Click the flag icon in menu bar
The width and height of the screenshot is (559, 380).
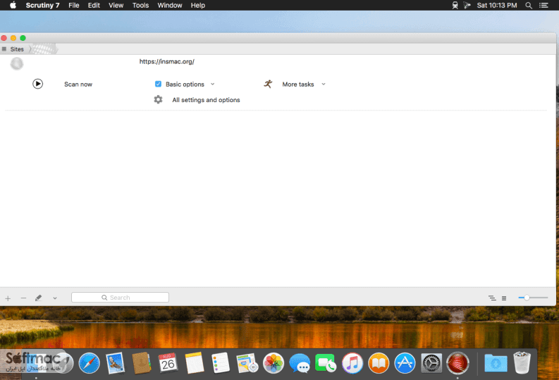click(x=467, y=6)
